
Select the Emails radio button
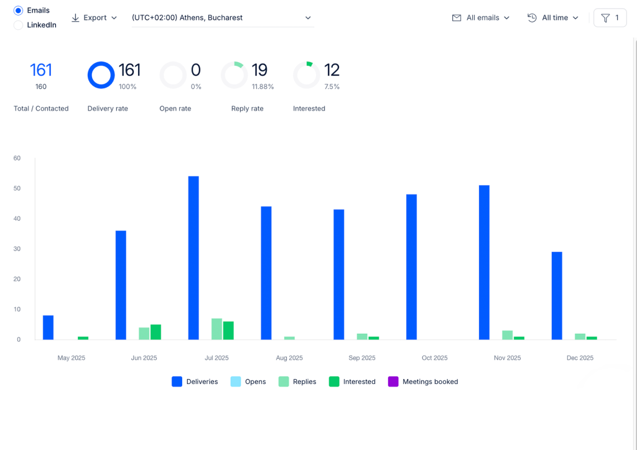coord(18,11)
